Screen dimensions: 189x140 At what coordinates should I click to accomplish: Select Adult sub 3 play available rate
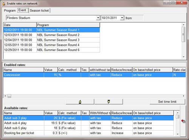(x=88, y=118)
